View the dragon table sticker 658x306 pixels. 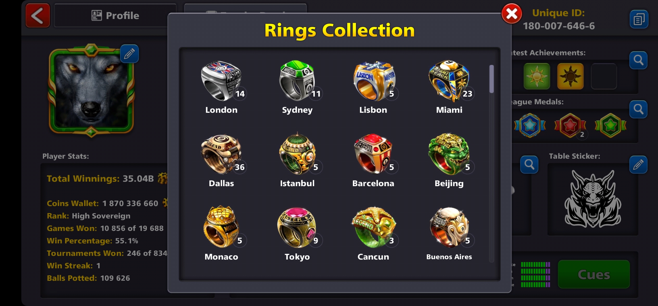tap(593, 199)
